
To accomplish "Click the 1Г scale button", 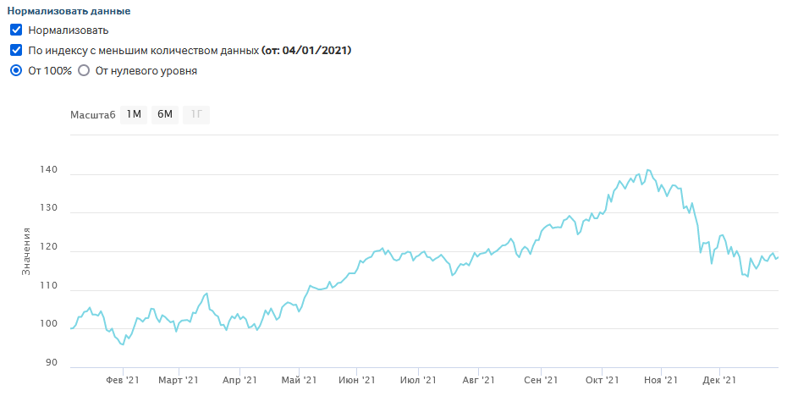I will click(196, 115).
